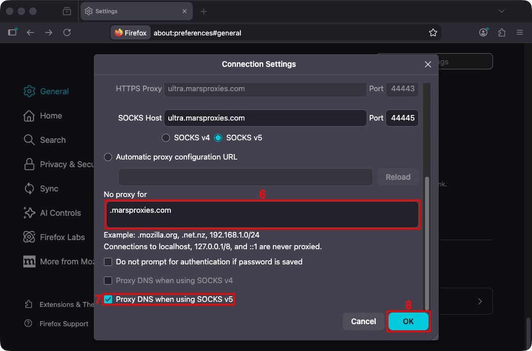Open the Extensions puzzle icon in the toolbar
Screen dimensions: 532x351
pyautogui.click(x=502, y=32)
